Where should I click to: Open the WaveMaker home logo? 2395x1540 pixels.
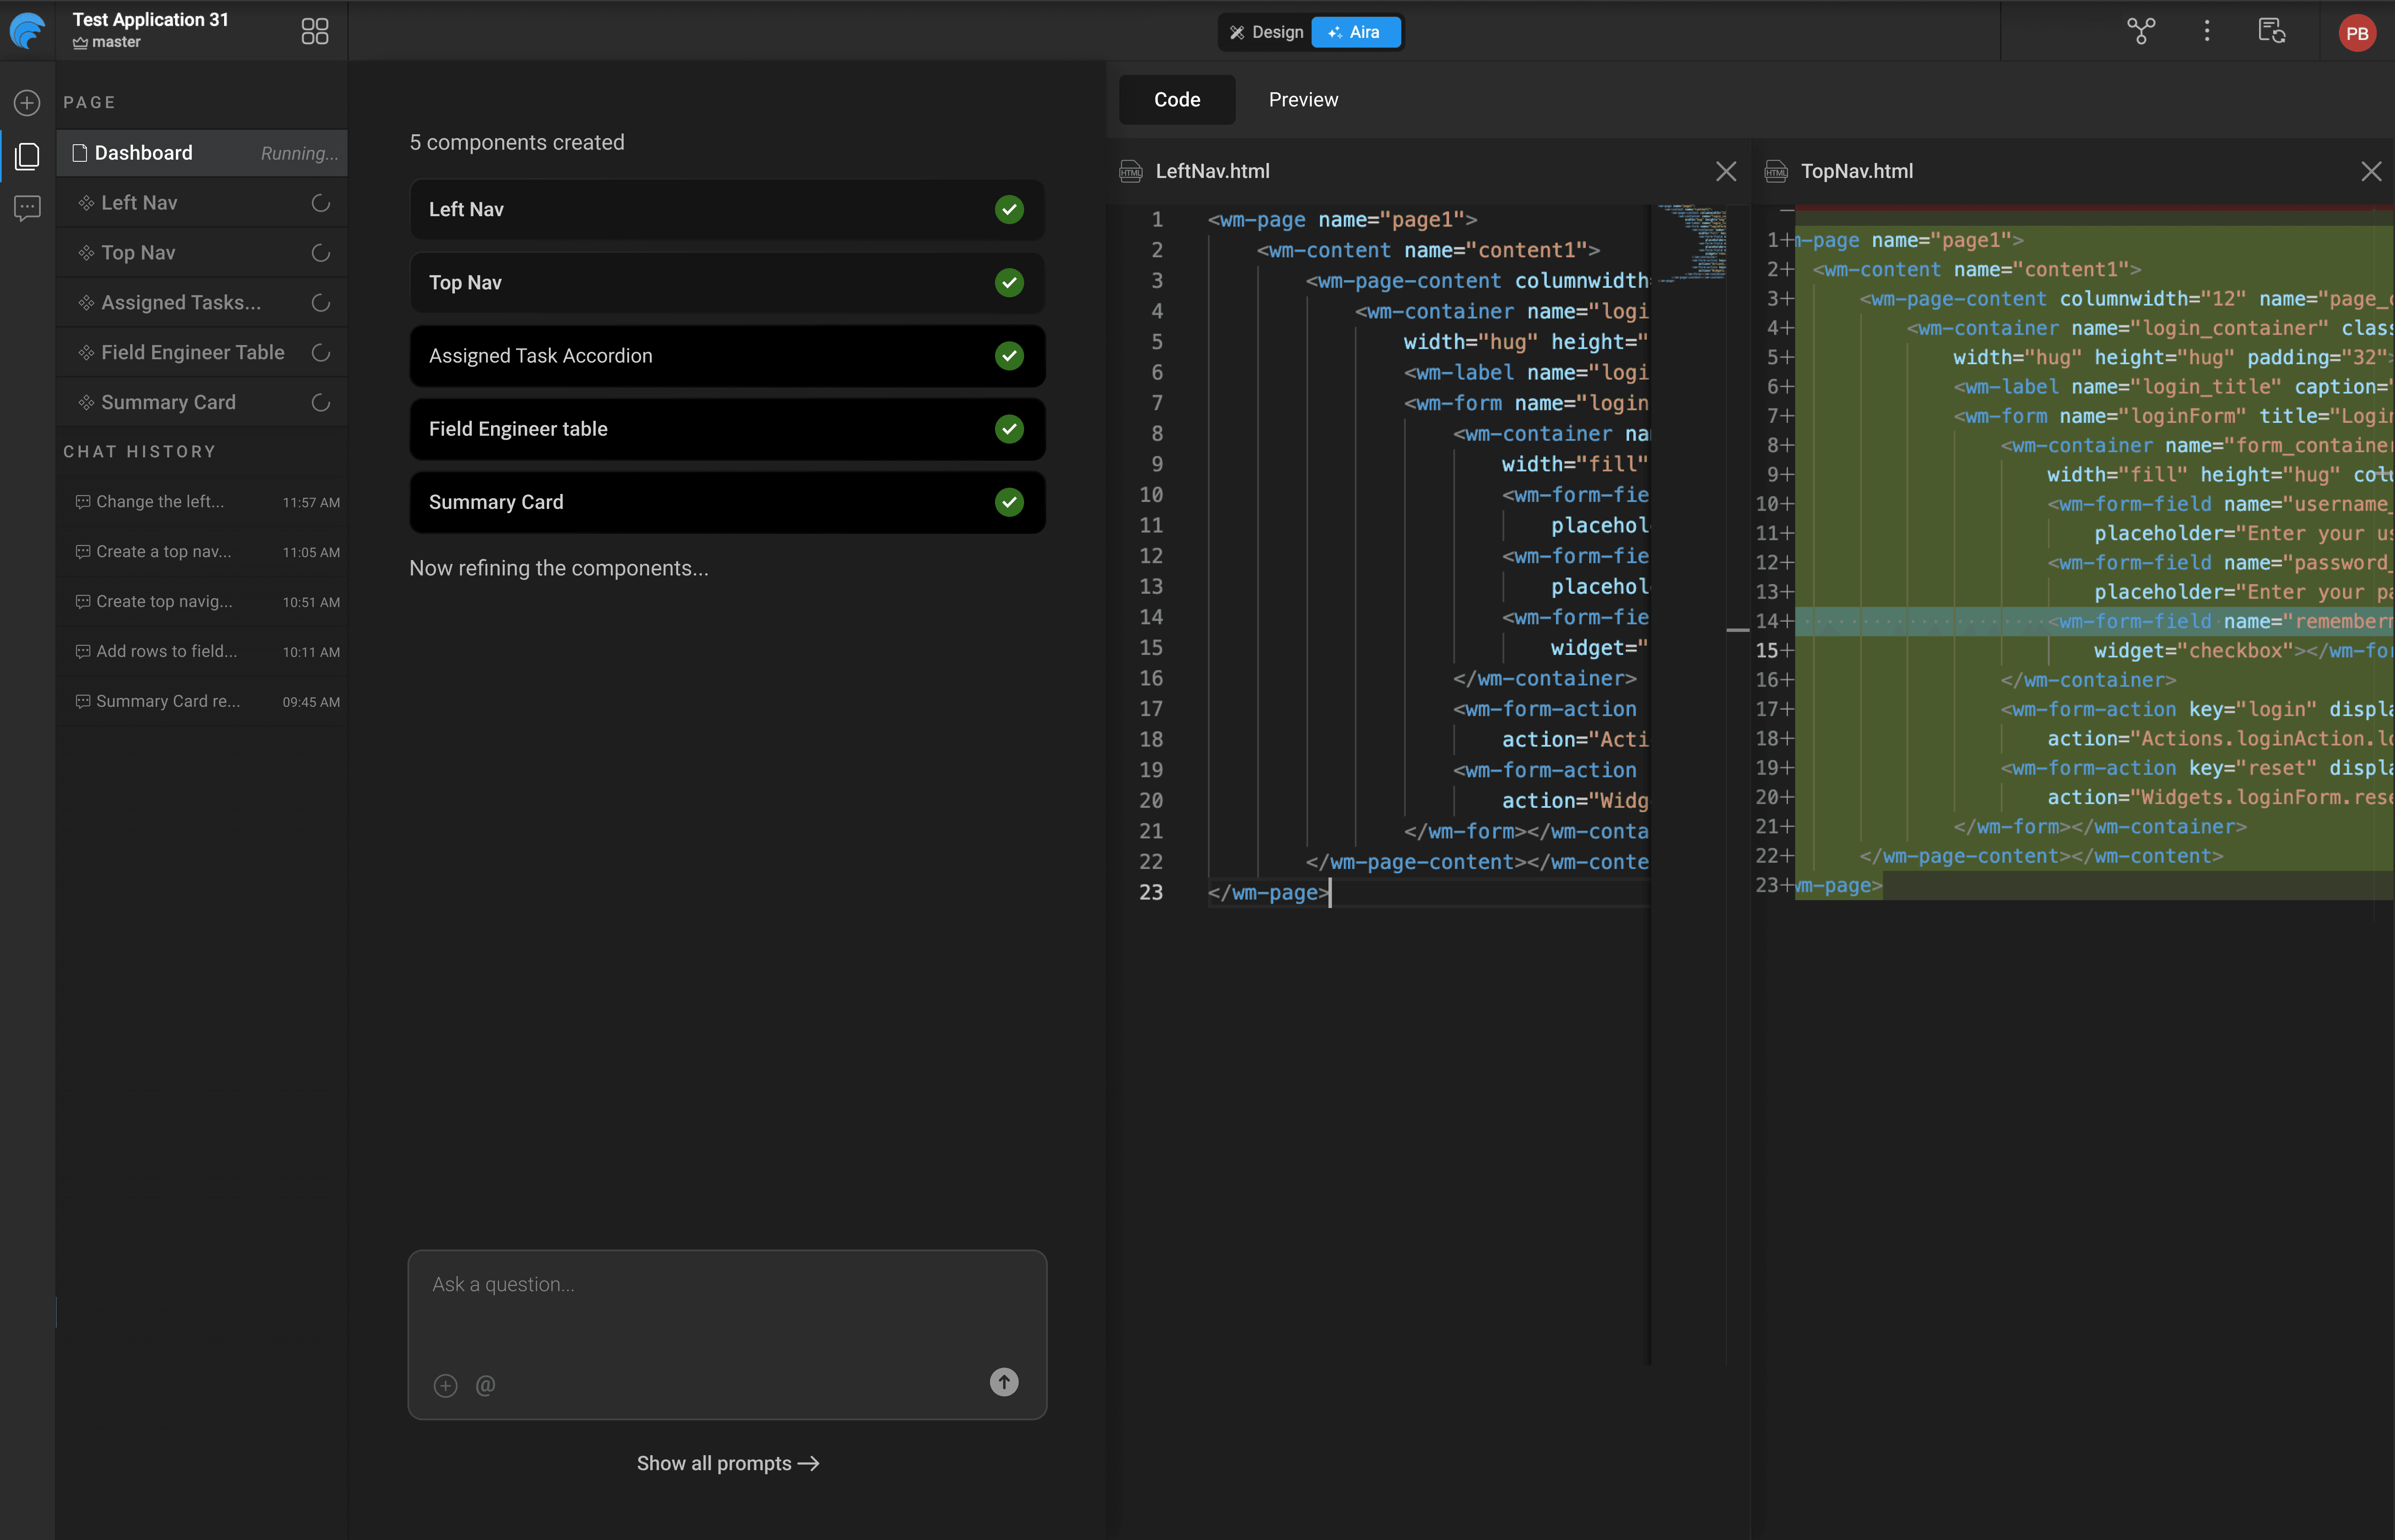click(27, 31)
